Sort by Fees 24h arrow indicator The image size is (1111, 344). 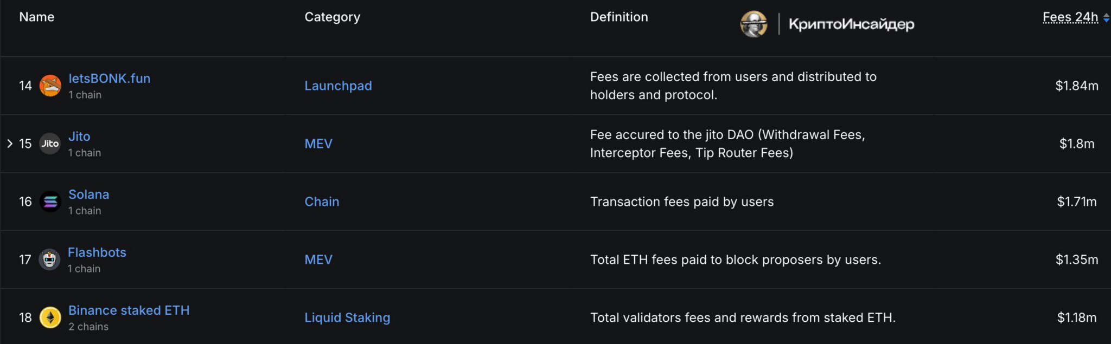[x=1106, y=18]
